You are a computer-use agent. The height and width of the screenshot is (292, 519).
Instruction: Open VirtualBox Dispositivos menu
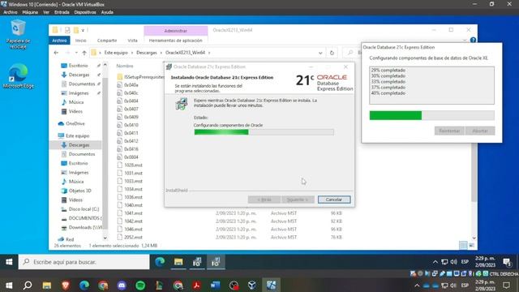point(85,12)
